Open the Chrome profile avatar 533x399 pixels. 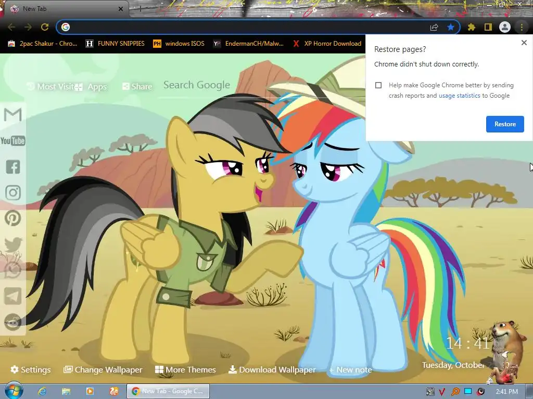[x=505, y=27]
